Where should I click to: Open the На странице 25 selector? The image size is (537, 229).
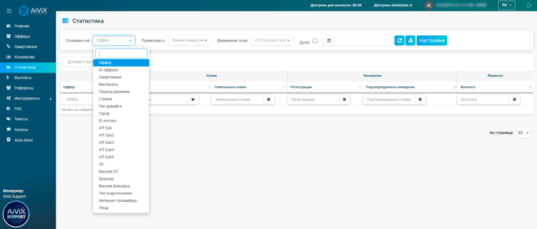click(523, 133)
